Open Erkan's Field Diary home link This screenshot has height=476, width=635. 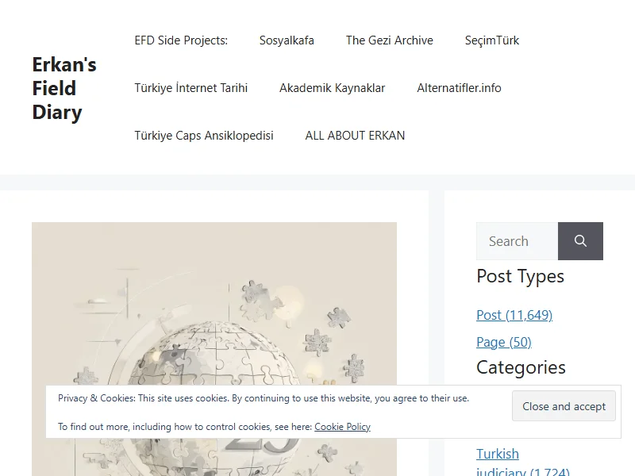click(x=64, y=88)
